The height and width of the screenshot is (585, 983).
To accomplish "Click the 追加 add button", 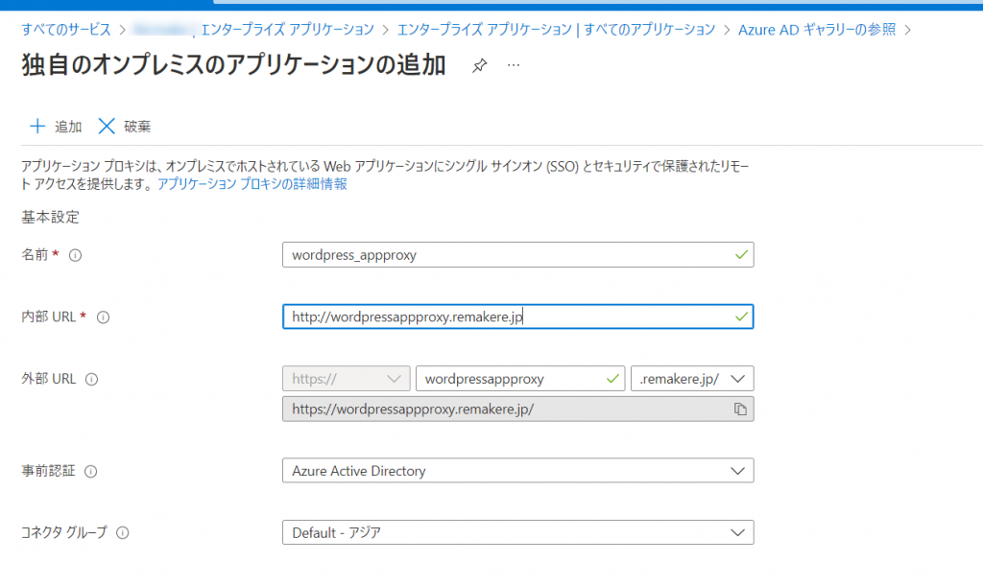I will (56, 127).
